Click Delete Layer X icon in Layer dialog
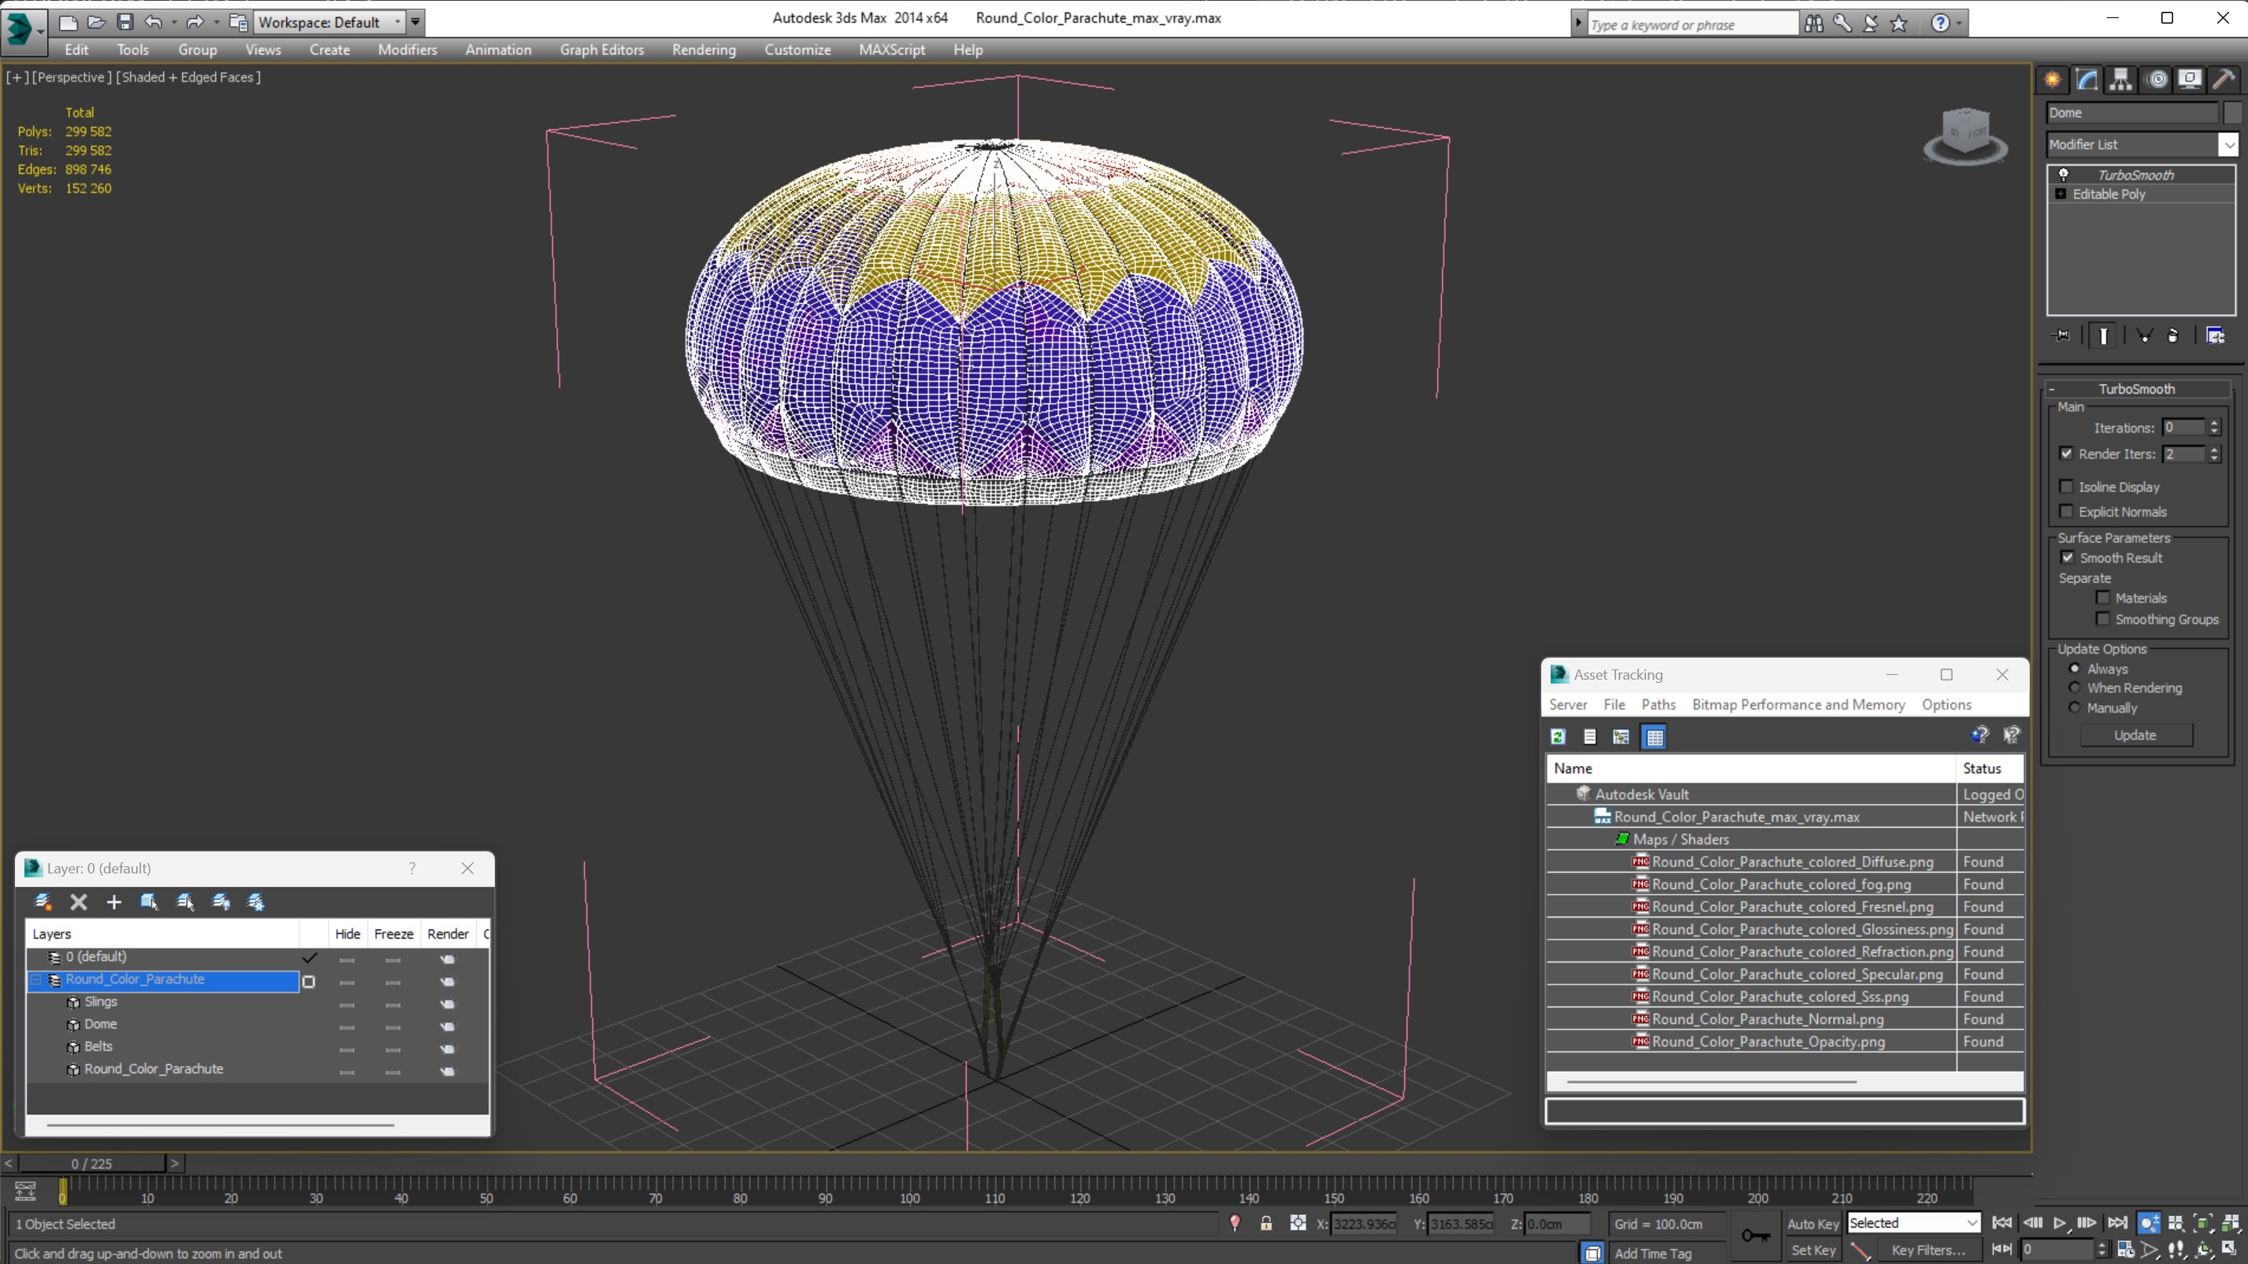Image resolution: width=2248 pixels, height=1264 pixels. pos(79,902)
